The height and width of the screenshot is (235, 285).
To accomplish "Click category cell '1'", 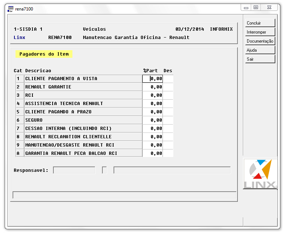I will pyautogui.click(x=20, y=79).
